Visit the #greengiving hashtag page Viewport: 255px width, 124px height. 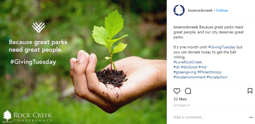[185, 72]
